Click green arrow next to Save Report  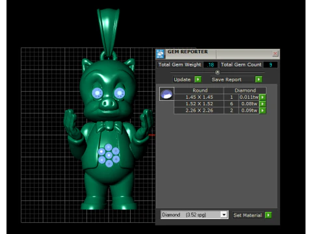[259, 79]
